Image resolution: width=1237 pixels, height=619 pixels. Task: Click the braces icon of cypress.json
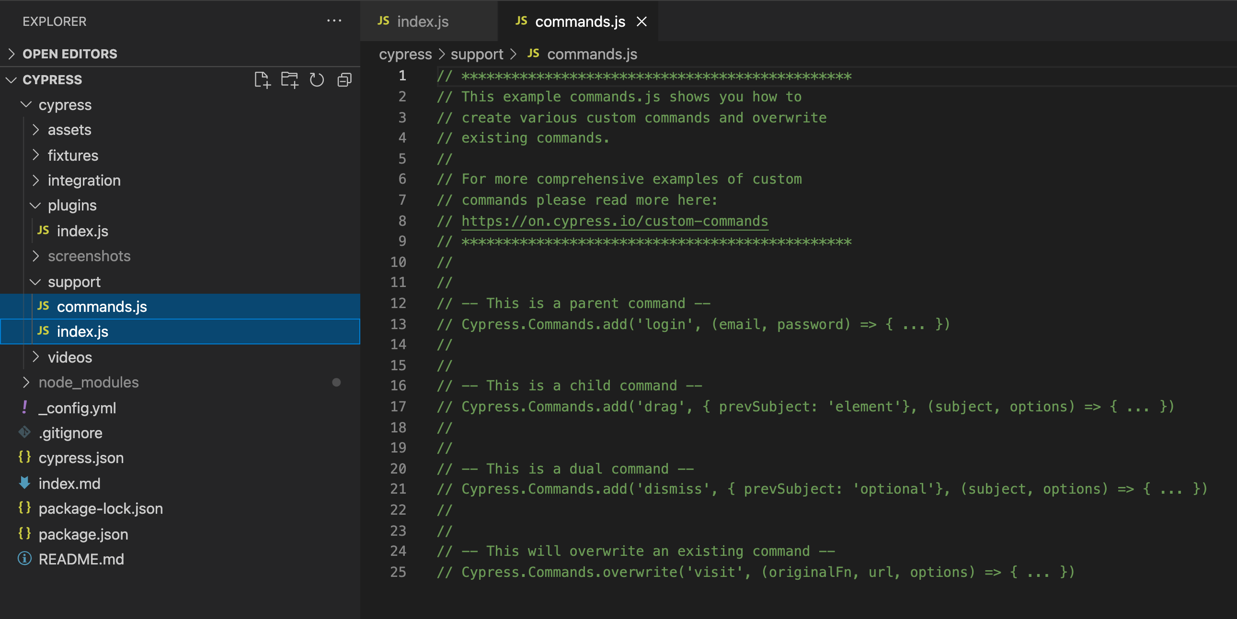point(24,457)
